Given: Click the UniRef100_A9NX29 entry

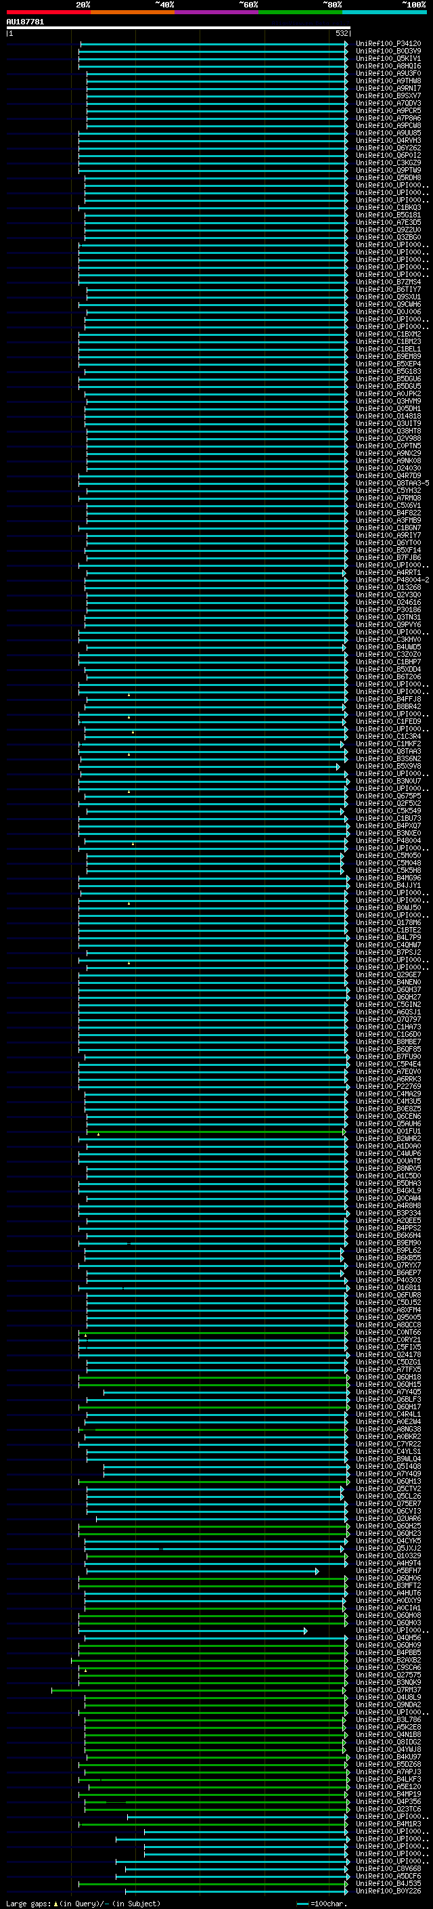Looking at the screenshot, I should (x=388, y=454).
